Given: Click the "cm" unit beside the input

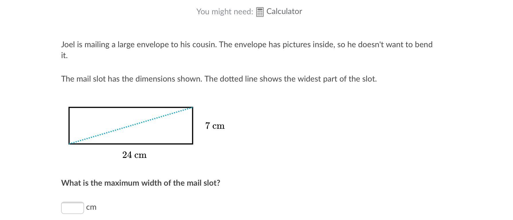Looking at the screenshot, I should pyautogui.click(x=91, y=207).
